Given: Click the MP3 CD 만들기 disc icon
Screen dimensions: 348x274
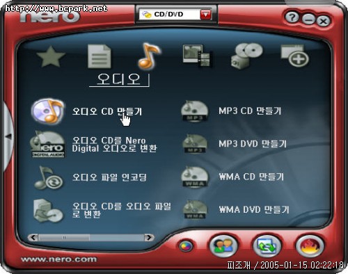Looking at the screenshot, I should (x=194, y=111).
